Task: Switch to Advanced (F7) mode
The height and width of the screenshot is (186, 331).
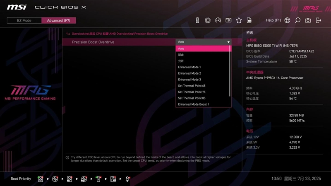Action: [x=58, y=20]
